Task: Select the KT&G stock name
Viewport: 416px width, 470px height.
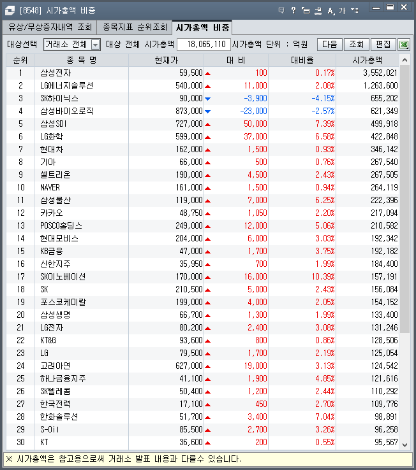Action: [x=48, y=341]
